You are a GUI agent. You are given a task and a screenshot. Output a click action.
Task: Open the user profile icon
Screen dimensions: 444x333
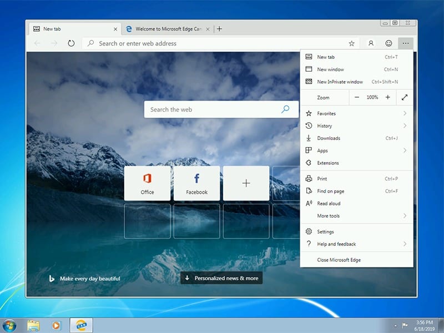coord(370,43)
